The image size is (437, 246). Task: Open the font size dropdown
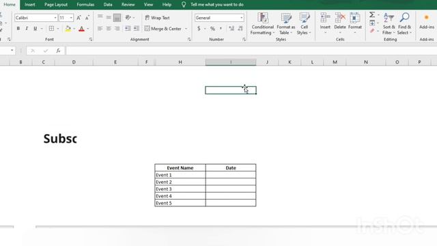coord(71,18)
